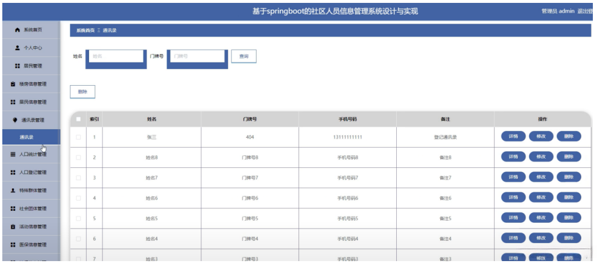This screenshot has height=264, width=605.
Task: Check the box for row 姓名6
Action: click(78, 198)
